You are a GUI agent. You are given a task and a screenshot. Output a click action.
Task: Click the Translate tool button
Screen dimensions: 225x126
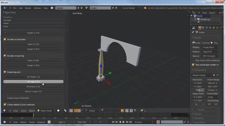[34, 20]
